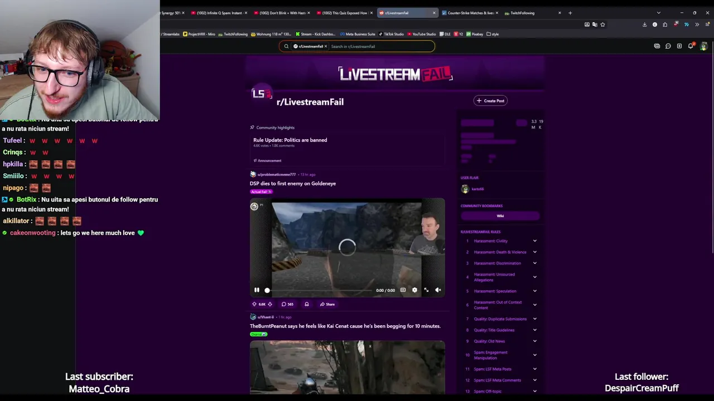Open Reddit chat icon in header
The image size is (714, 401).
coord(668,46)
